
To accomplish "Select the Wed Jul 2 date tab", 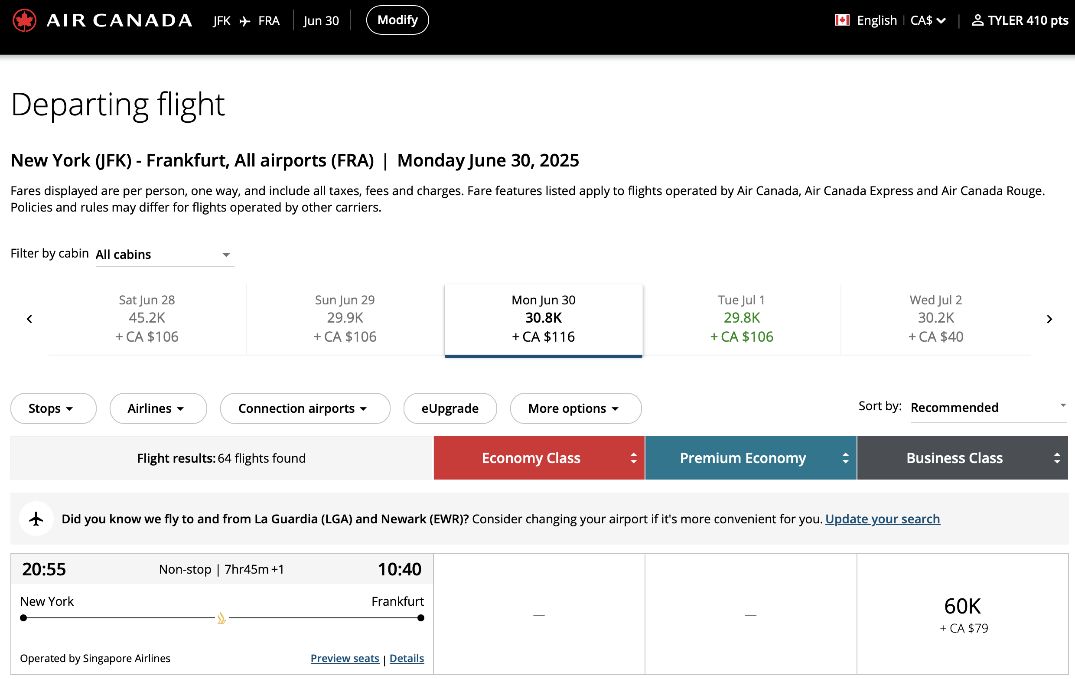I will click(x=936, y=319).
